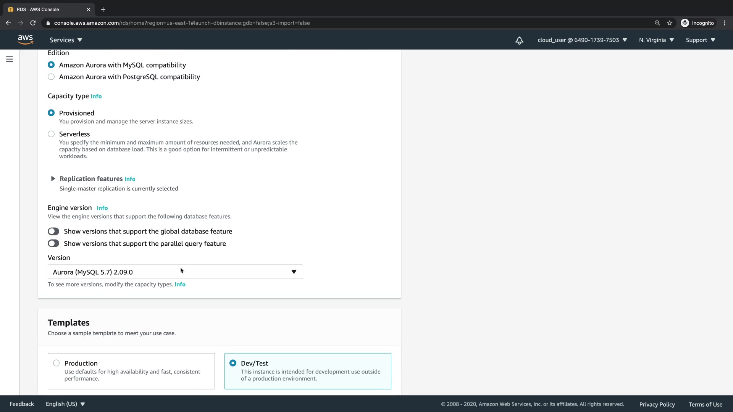The height and width of the screenshot is (412, 733).
Task: Choose the Serverless capacity type
Action: (51, 134)
